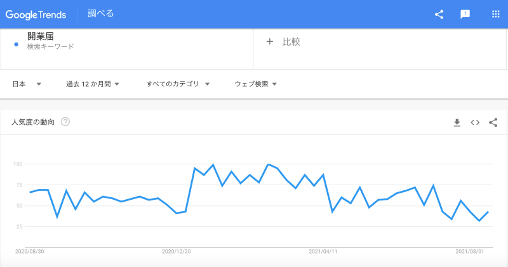Viewport: 508px width, 267px height.
Task: Click the 2020/12/20 date label on chart
Action: [x=177, y=252]
